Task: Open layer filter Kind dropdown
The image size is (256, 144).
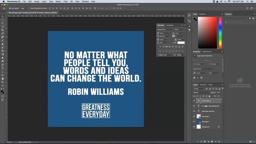Action: (x=198, y=89)
